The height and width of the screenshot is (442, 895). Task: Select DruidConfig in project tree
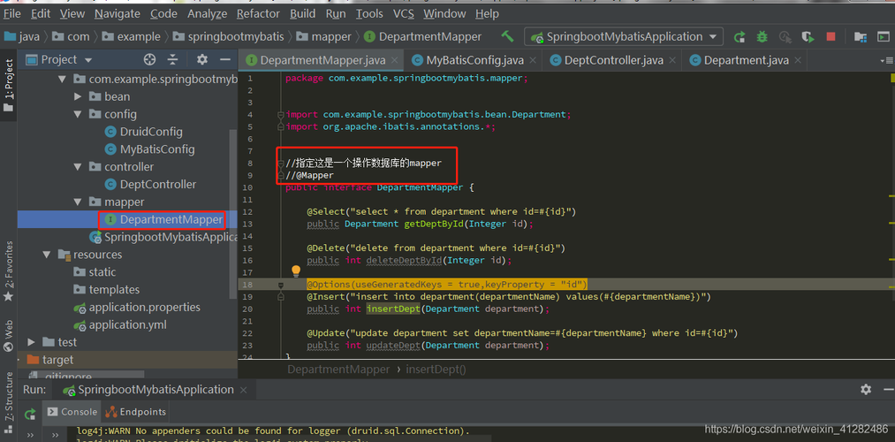(151, 132)
